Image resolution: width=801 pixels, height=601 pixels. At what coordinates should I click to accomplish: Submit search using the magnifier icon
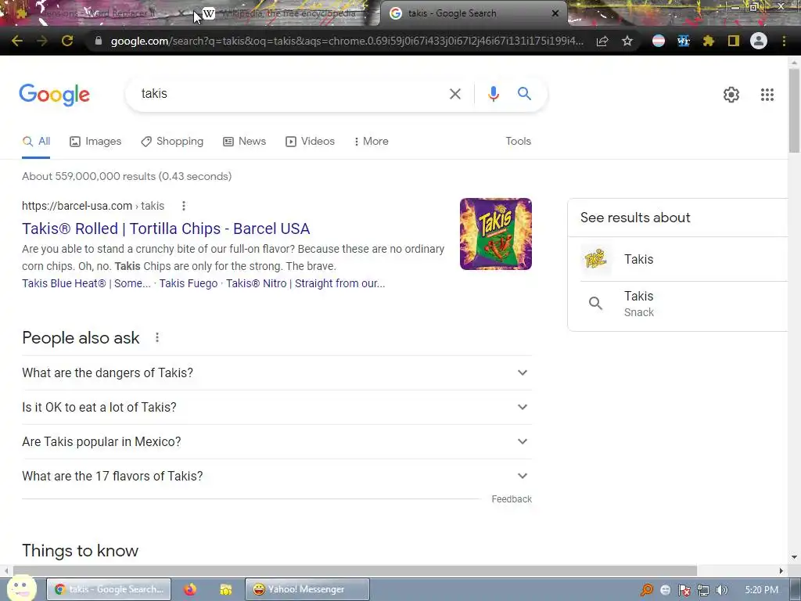click(524, 94)
